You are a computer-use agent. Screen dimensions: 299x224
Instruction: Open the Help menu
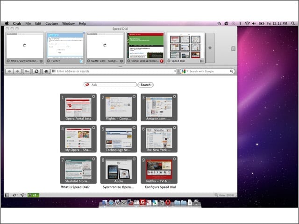(x=82, y=23)
